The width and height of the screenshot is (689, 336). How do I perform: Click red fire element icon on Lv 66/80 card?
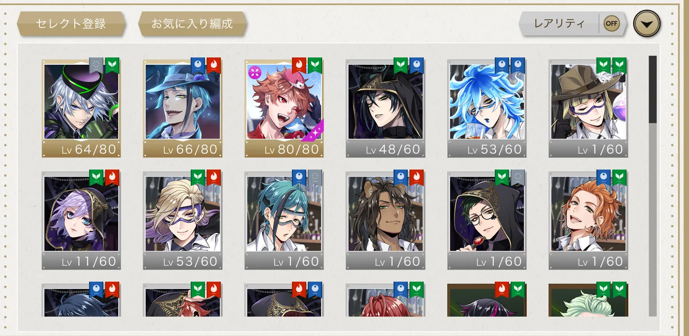214,65
